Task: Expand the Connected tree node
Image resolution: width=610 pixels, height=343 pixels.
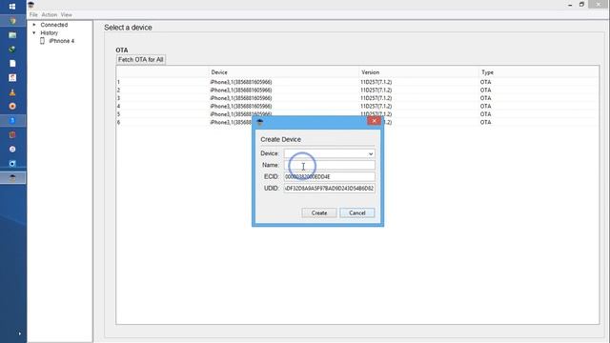Action: [x=34, y=25]
